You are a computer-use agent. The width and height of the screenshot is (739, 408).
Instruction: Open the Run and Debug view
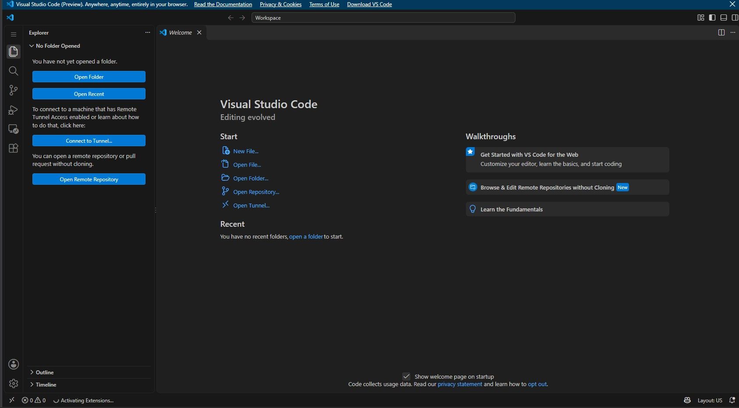coord(14,109)
